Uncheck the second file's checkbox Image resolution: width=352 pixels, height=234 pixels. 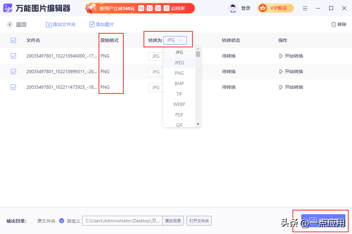click(x=13, y=71)
